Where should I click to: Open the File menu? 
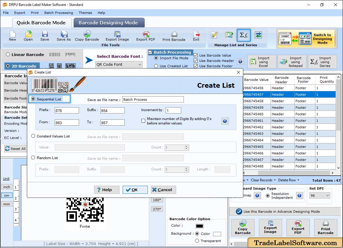(x=6, y=13)
